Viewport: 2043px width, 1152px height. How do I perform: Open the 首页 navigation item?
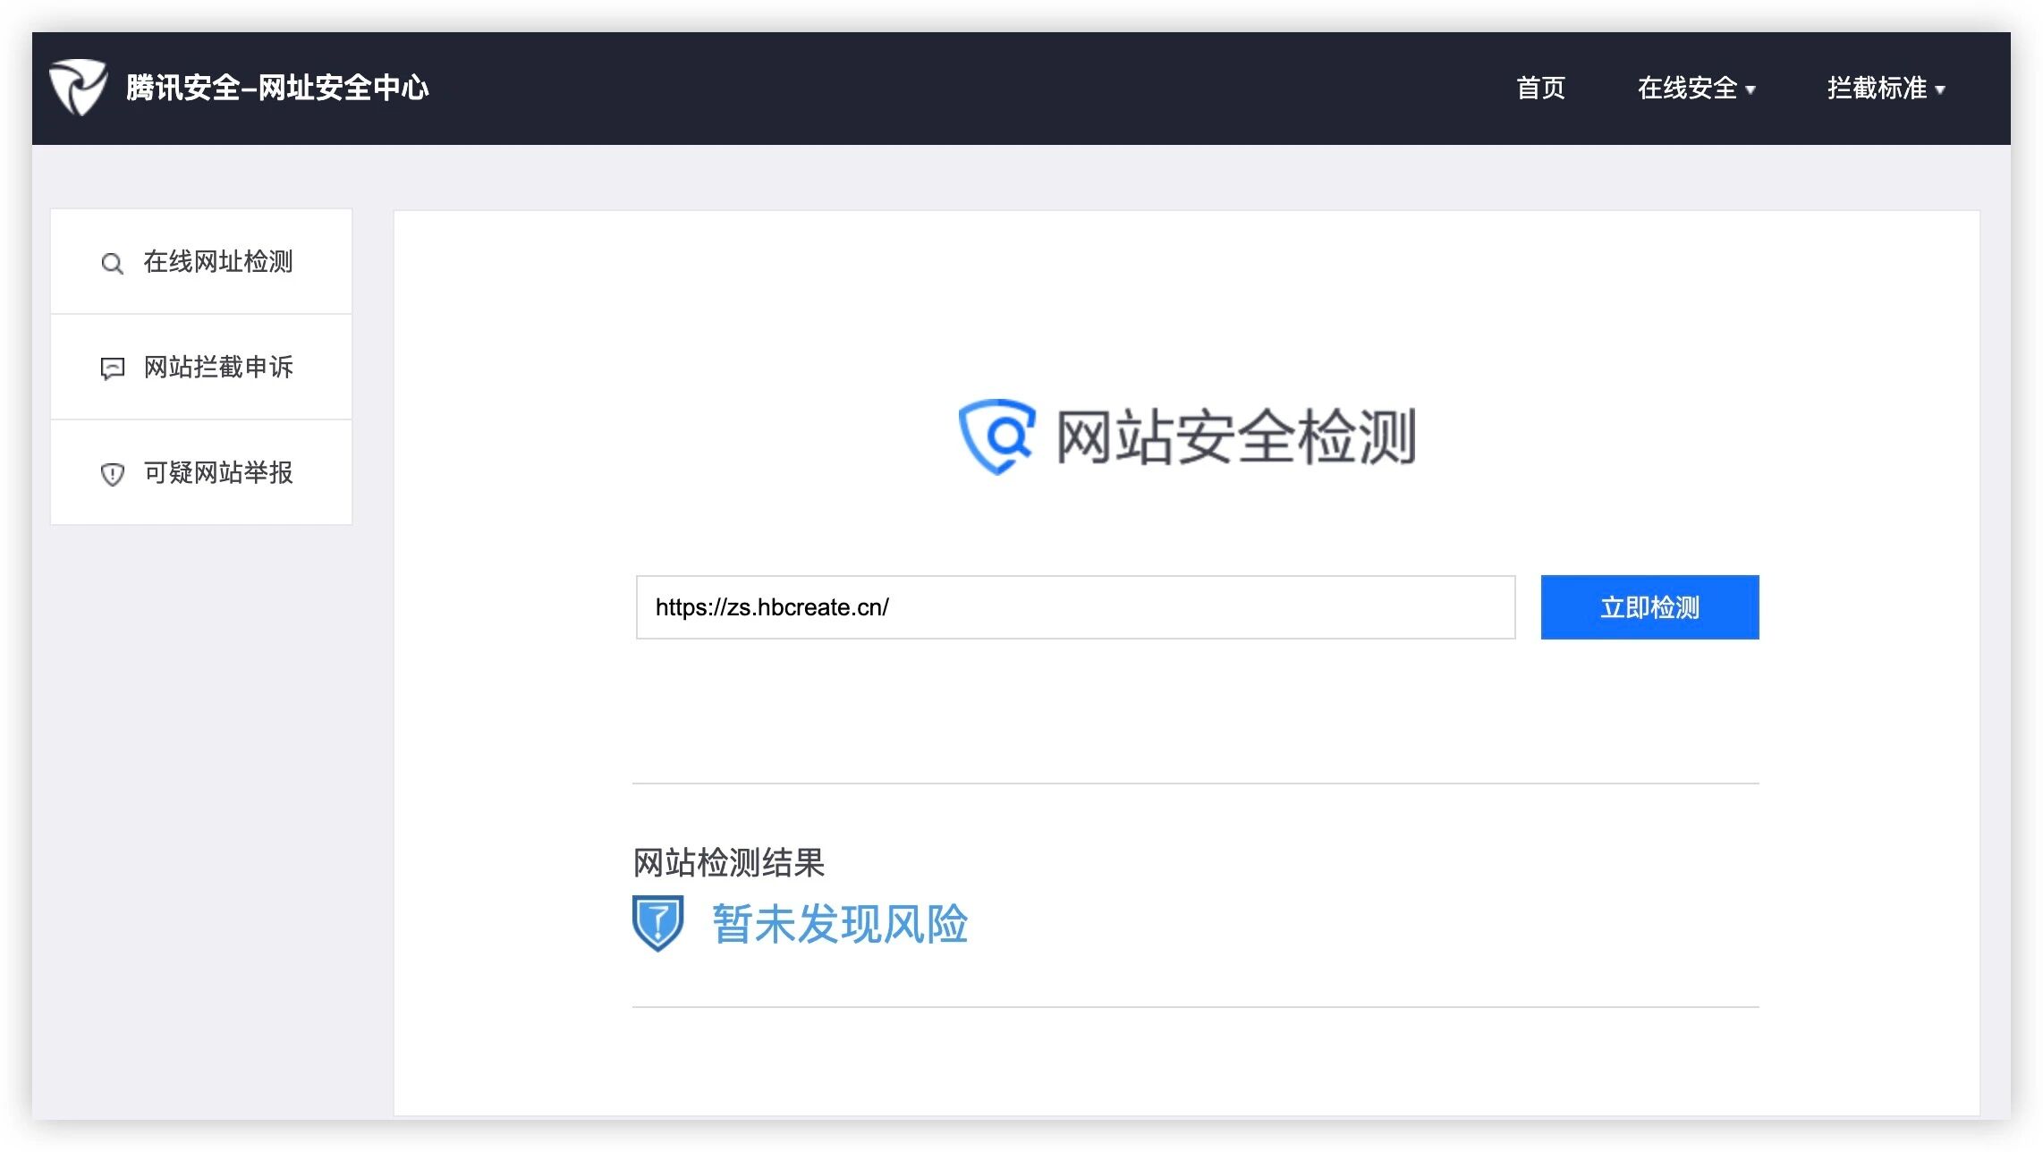[1540, 88]
